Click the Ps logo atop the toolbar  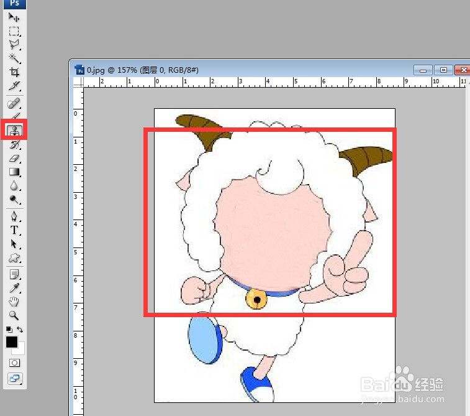tap(14, 4)
